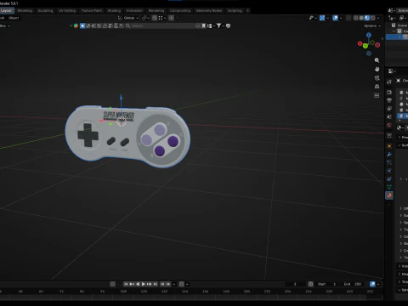
Task: Open the Output properties tab
Action: coord(389,100)
